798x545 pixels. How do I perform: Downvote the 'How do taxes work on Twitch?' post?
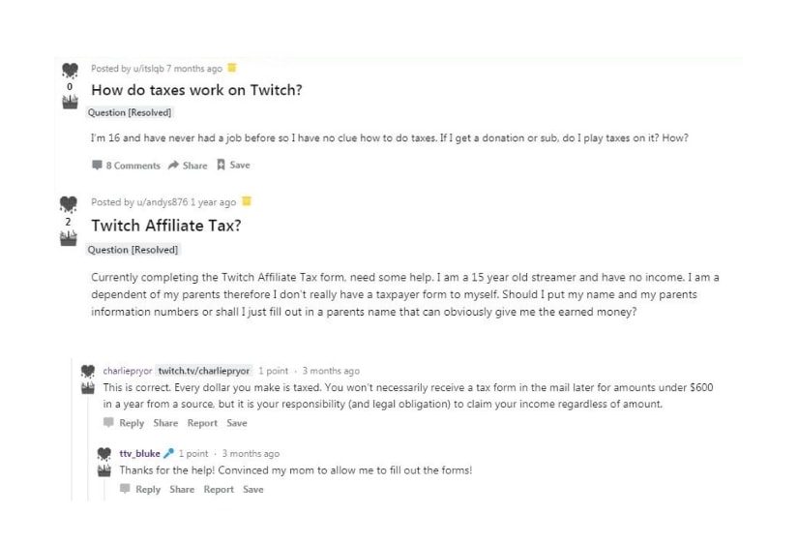(x=68, y=103)
